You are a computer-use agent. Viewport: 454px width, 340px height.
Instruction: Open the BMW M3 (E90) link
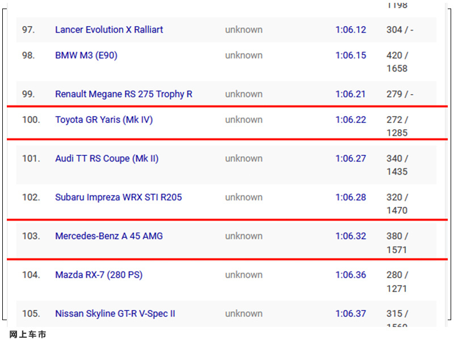[x=86, y=55]
